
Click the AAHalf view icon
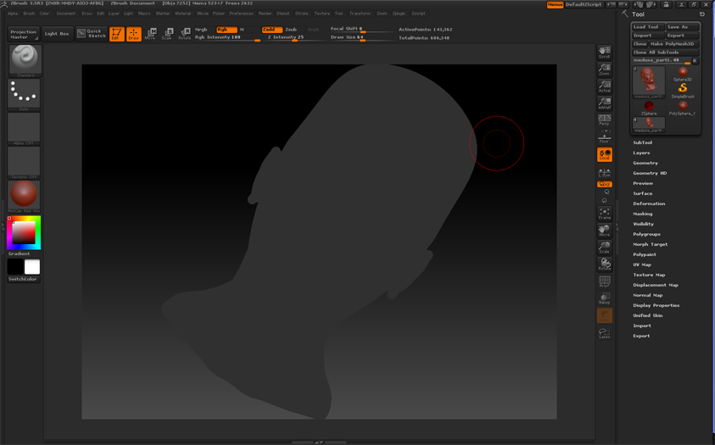(x=604, y=103)
